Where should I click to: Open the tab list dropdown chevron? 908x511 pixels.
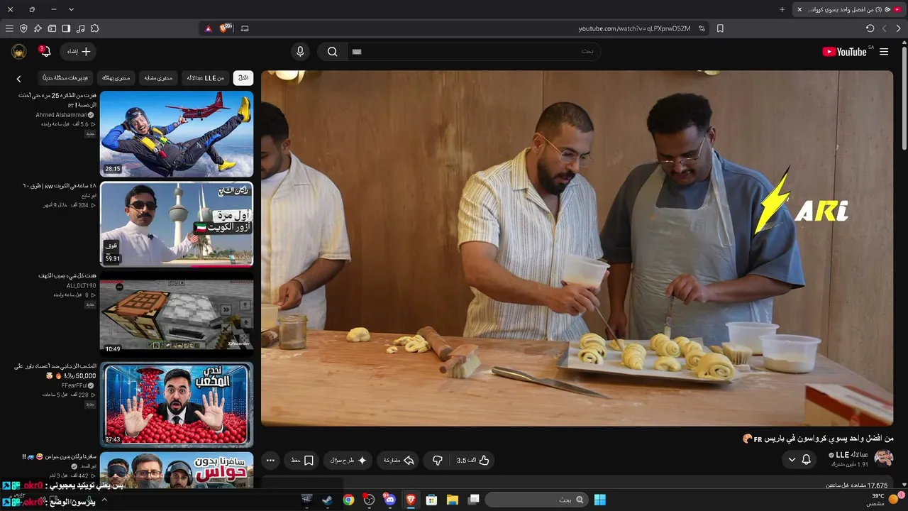pyautogui.click(x=71, y=9)
